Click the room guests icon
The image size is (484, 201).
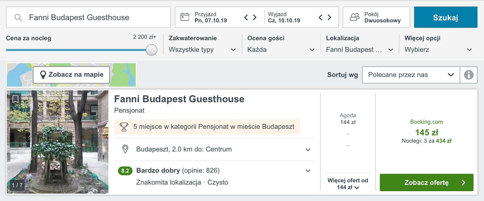(355, 17)
